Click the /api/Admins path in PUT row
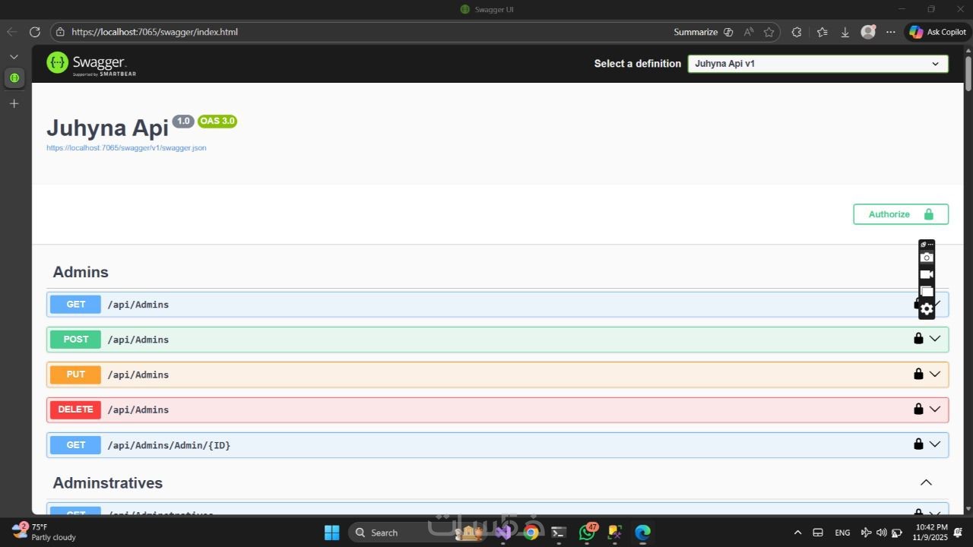This screenshot has height=547, width=973. [138, 375]
